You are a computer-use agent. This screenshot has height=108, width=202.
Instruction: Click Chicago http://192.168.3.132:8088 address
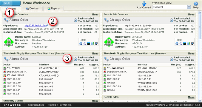click(x=138, y=25)
